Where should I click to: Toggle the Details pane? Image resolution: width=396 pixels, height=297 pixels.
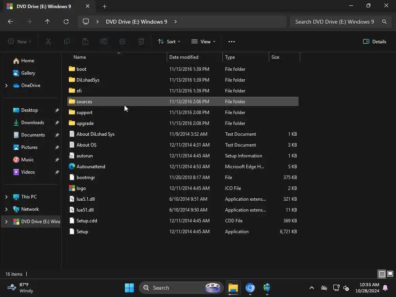(374, 42)
